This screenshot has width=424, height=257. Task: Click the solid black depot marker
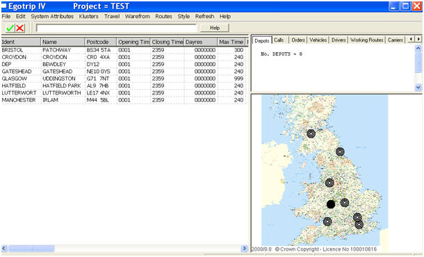331,204
